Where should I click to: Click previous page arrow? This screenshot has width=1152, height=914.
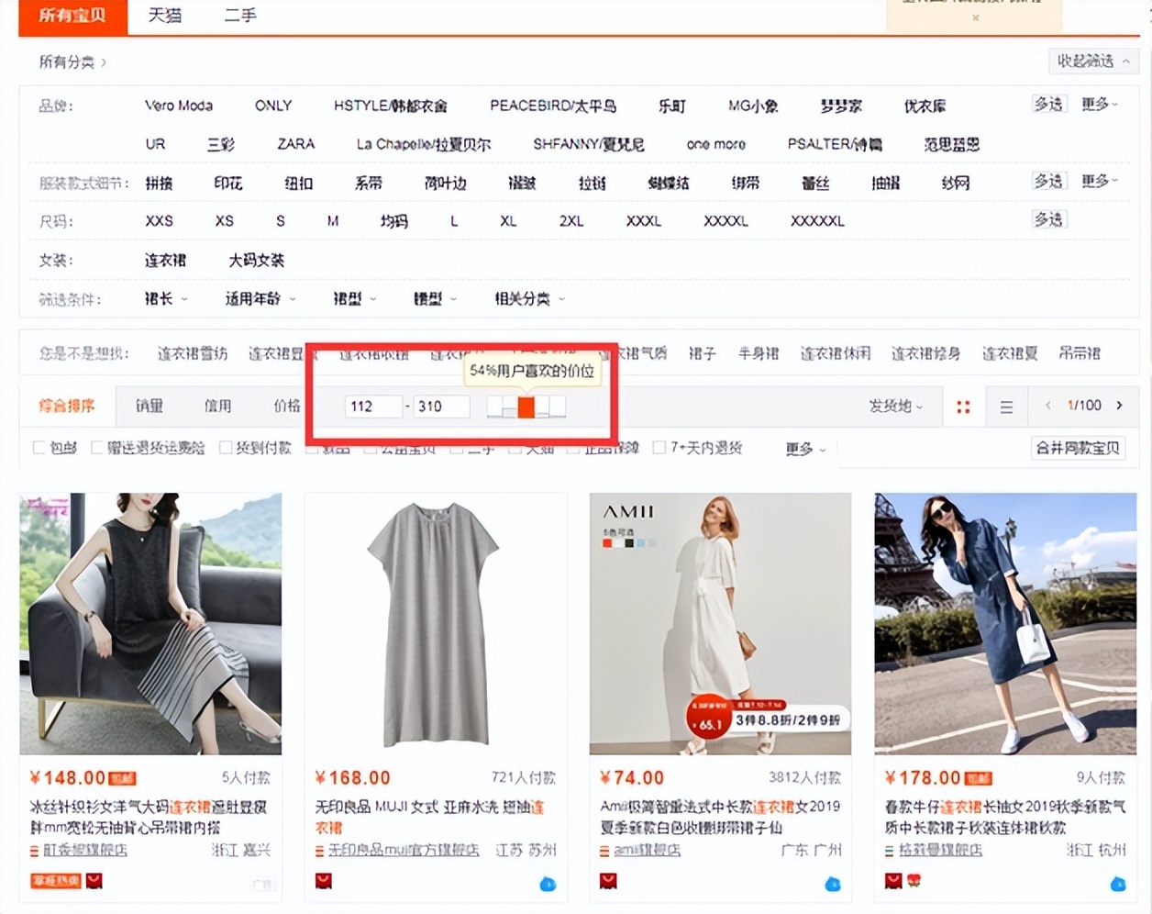pos(1047,406)
